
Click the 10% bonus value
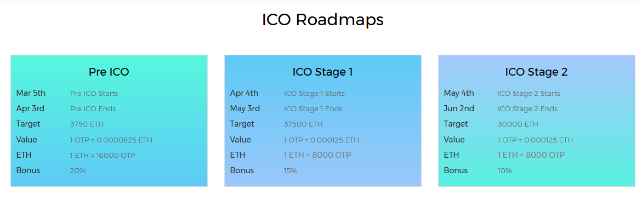(505, 170)
